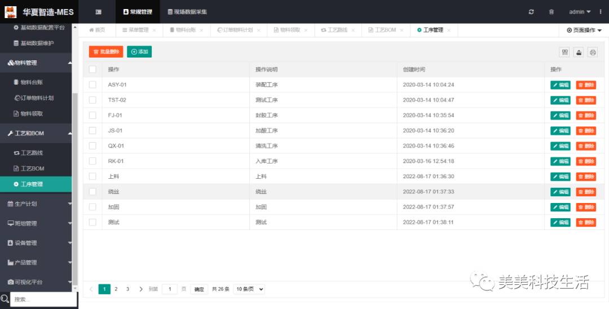Screen dimensions: 609x309
Task: Check the QX-01 row checkbox
Action: pyautogui.click(x=92, y=146)
